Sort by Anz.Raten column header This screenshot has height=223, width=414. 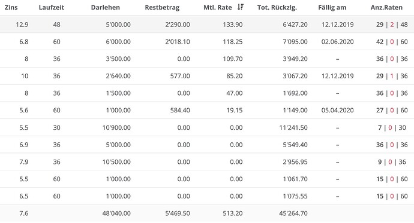[x=386, y=7]
